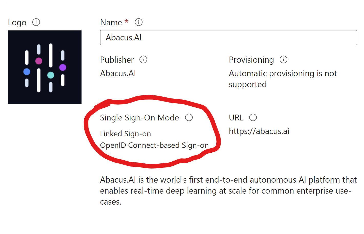The image size is (364, 234).
Task: Click the Single Sign-On Mode info icon
Action: (189, 117)
